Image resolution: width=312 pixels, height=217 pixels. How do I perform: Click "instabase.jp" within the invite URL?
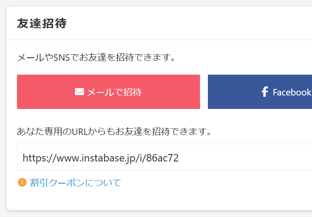[x=107, y=158]
